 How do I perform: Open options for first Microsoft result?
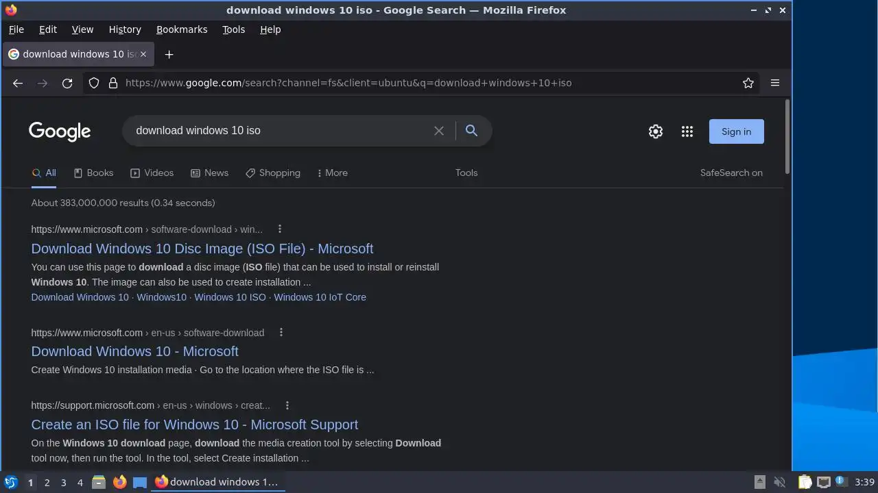(x=279, y=229)
